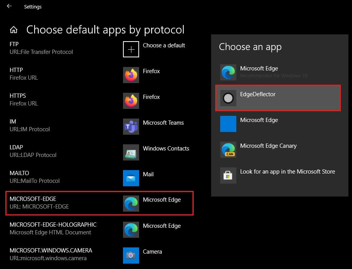Image resolution: width=352 pixels, height=269 pixels.
Task: Click the Edge icon for MICROSOFT-EDGE-HOLOGRAPHIC
Action: point(131,230)
